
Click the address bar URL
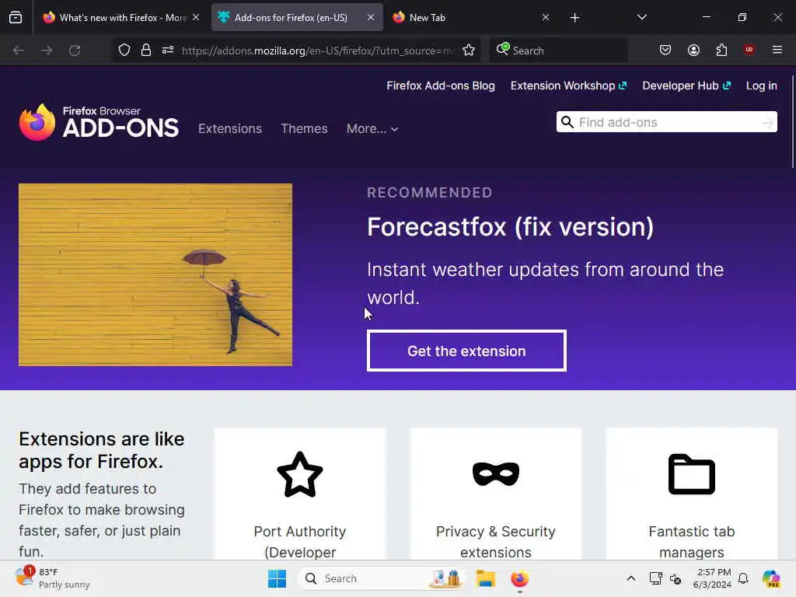[318, 51]
